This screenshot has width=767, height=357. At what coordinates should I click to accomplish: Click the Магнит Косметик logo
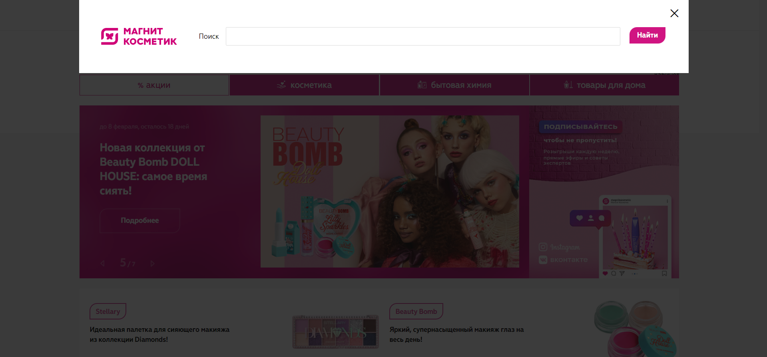[x=139, y=36]
